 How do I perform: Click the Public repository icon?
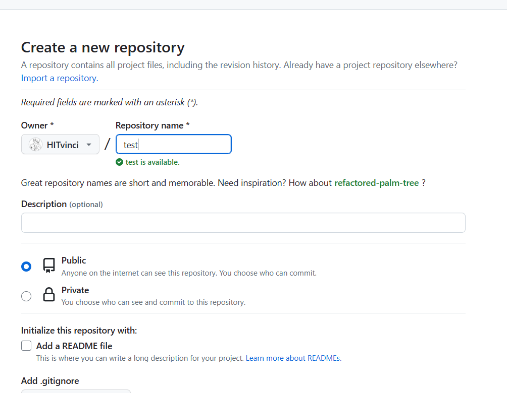tap(49, 266)
